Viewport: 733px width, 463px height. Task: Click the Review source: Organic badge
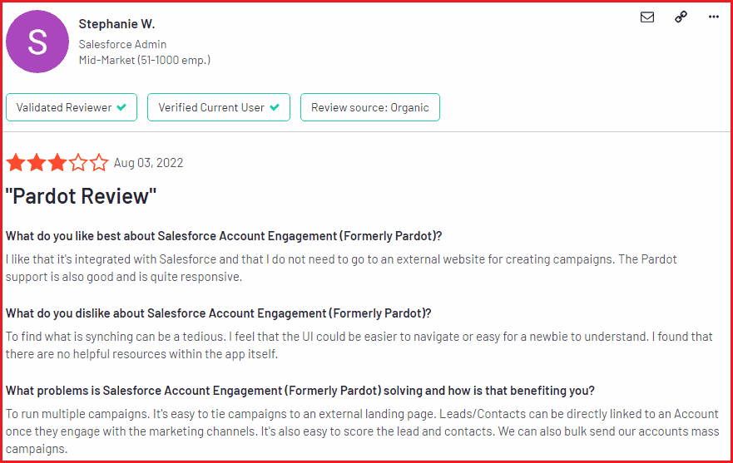369,107
